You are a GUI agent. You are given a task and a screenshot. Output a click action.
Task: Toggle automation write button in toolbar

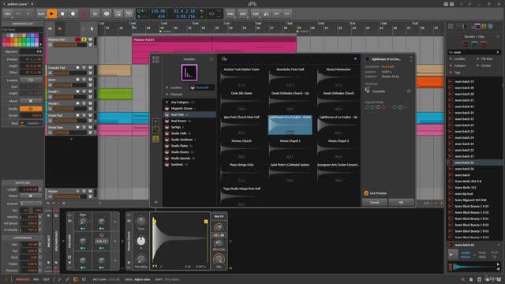click(84, 14)
